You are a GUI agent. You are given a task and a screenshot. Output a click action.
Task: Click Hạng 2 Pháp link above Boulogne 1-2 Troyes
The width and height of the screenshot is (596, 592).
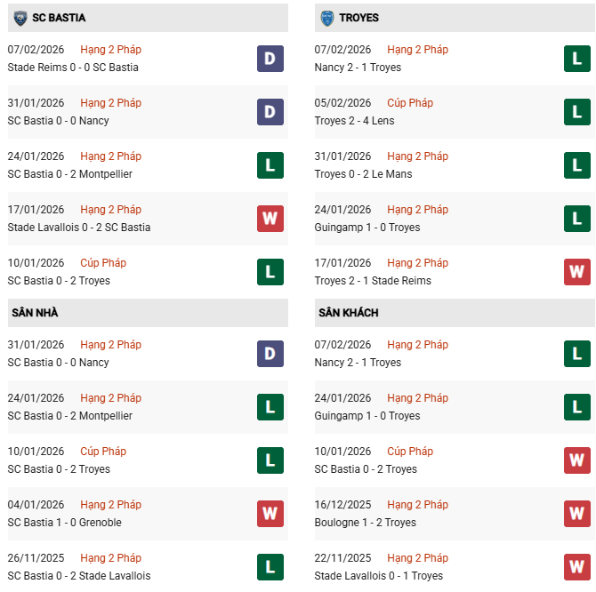pos(418,505)
